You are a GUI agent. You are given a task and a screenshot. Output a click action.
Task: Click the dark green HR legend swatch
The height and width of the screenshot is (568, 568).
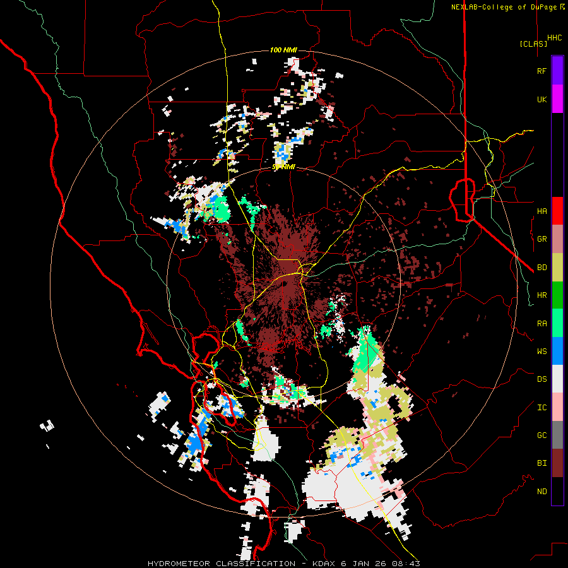[557, 295]
